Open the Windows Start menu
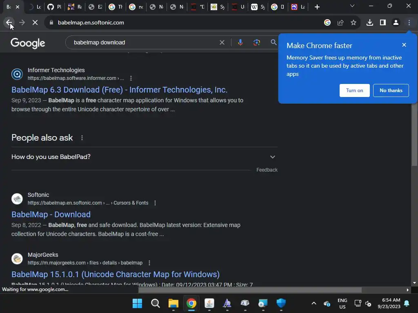The height and width of the screenshot is (313, 418). (137, 303)
